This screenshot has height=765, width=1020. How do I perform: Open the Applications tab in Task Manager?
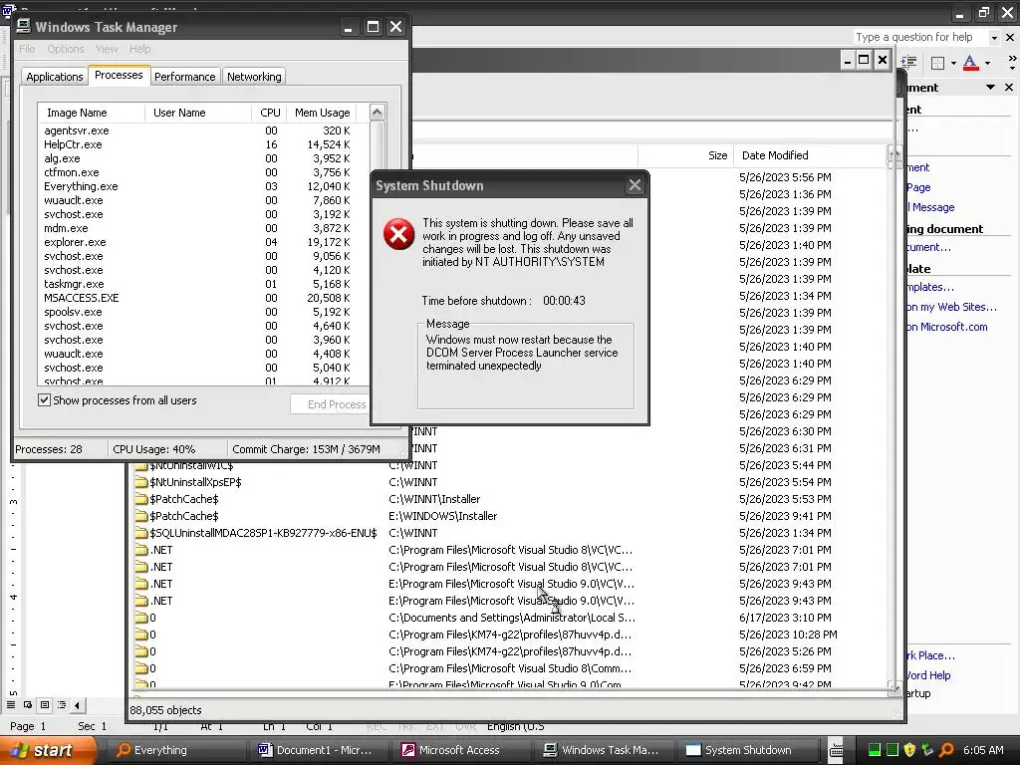point(55,76)
